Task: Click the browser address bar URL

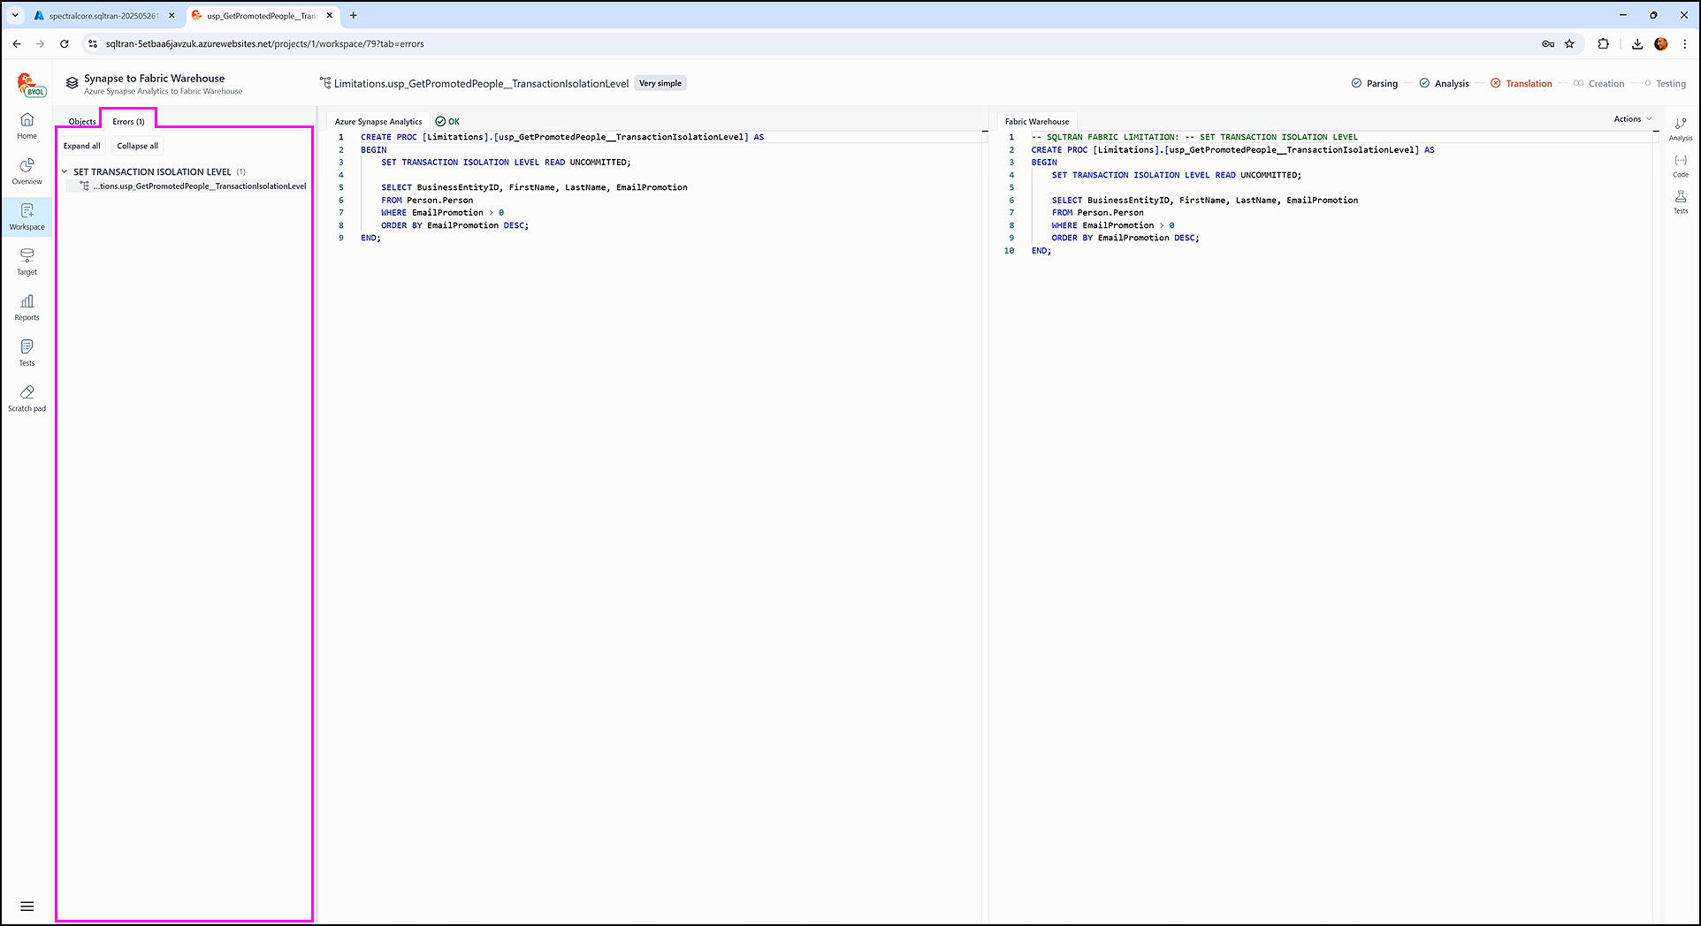Action: pos(265,43)
